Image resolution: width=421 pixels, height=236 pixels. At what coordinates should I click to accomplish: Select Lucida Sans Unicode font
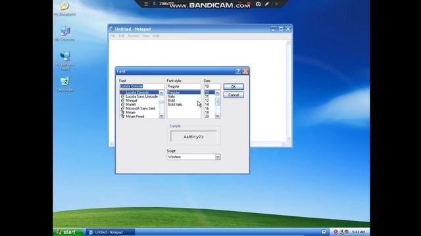pyautogui.click(x=139, y=96)
